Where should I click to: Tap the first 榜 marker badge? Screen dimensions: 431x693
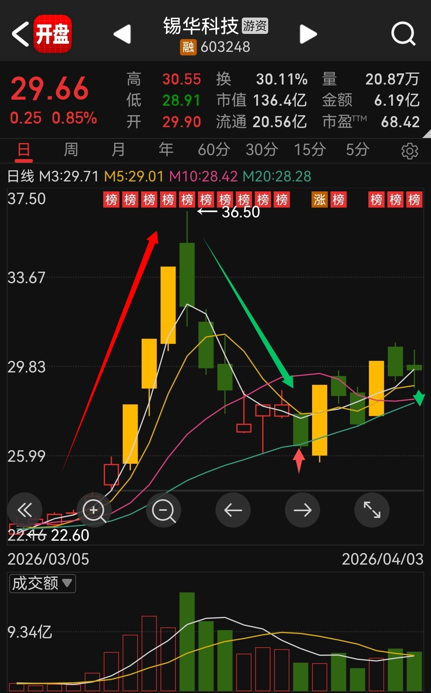[111, 199]
